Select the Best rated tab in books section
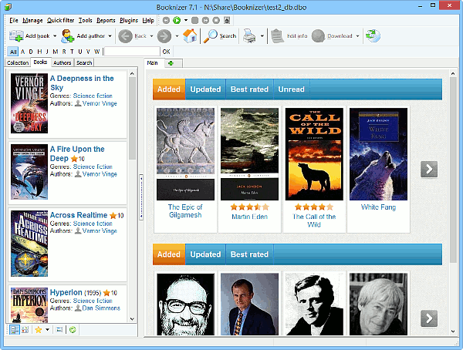Image resolution: width=463 pixels, height=350 pixels. point(249,89)
